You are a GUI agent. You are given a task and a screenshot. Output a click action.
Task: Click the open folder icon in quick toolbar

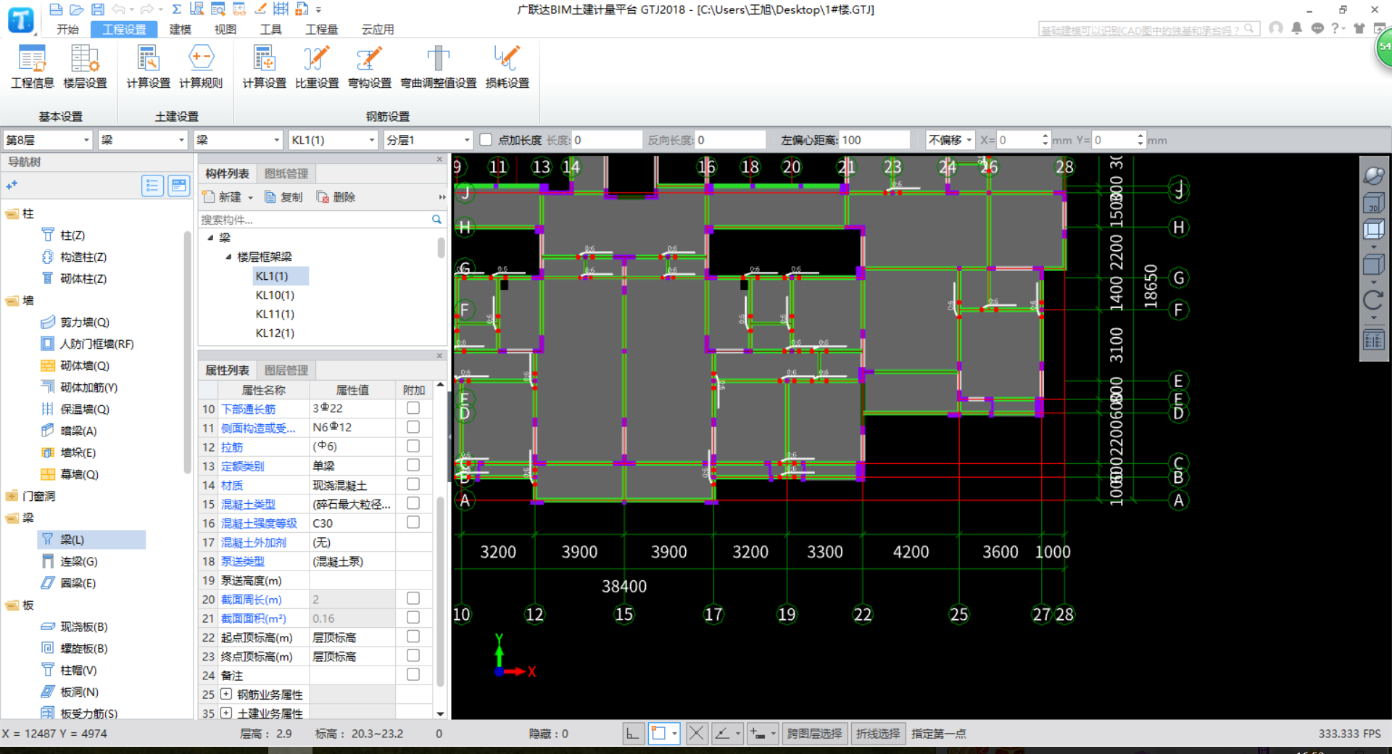click(77, 9)
